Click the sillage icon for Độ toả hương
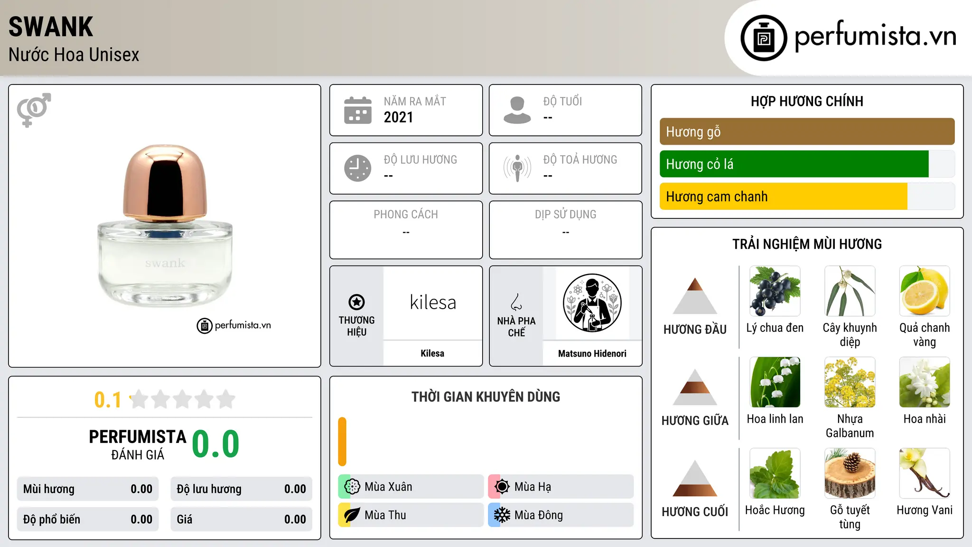The image size is (972, 547). click(517, 168)
